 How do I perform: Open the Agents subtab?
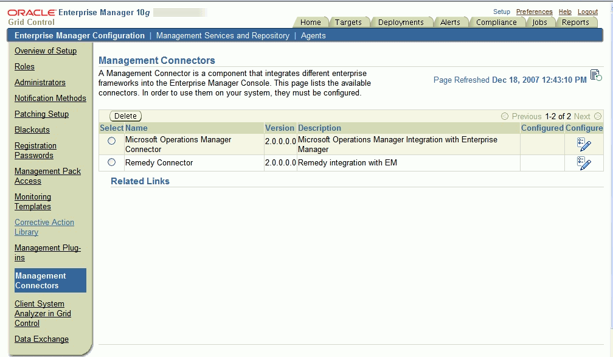(313, 36)
